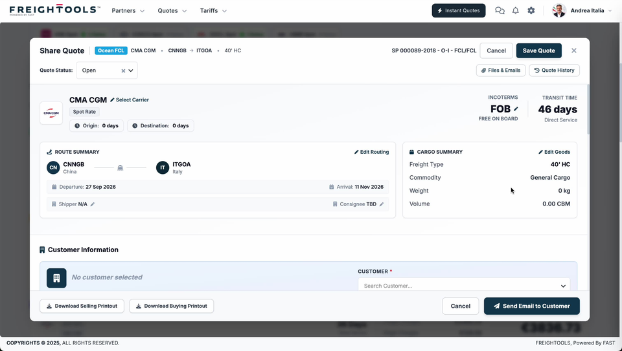
Task: Click the footer Cancel button
Action: [461, 306]
